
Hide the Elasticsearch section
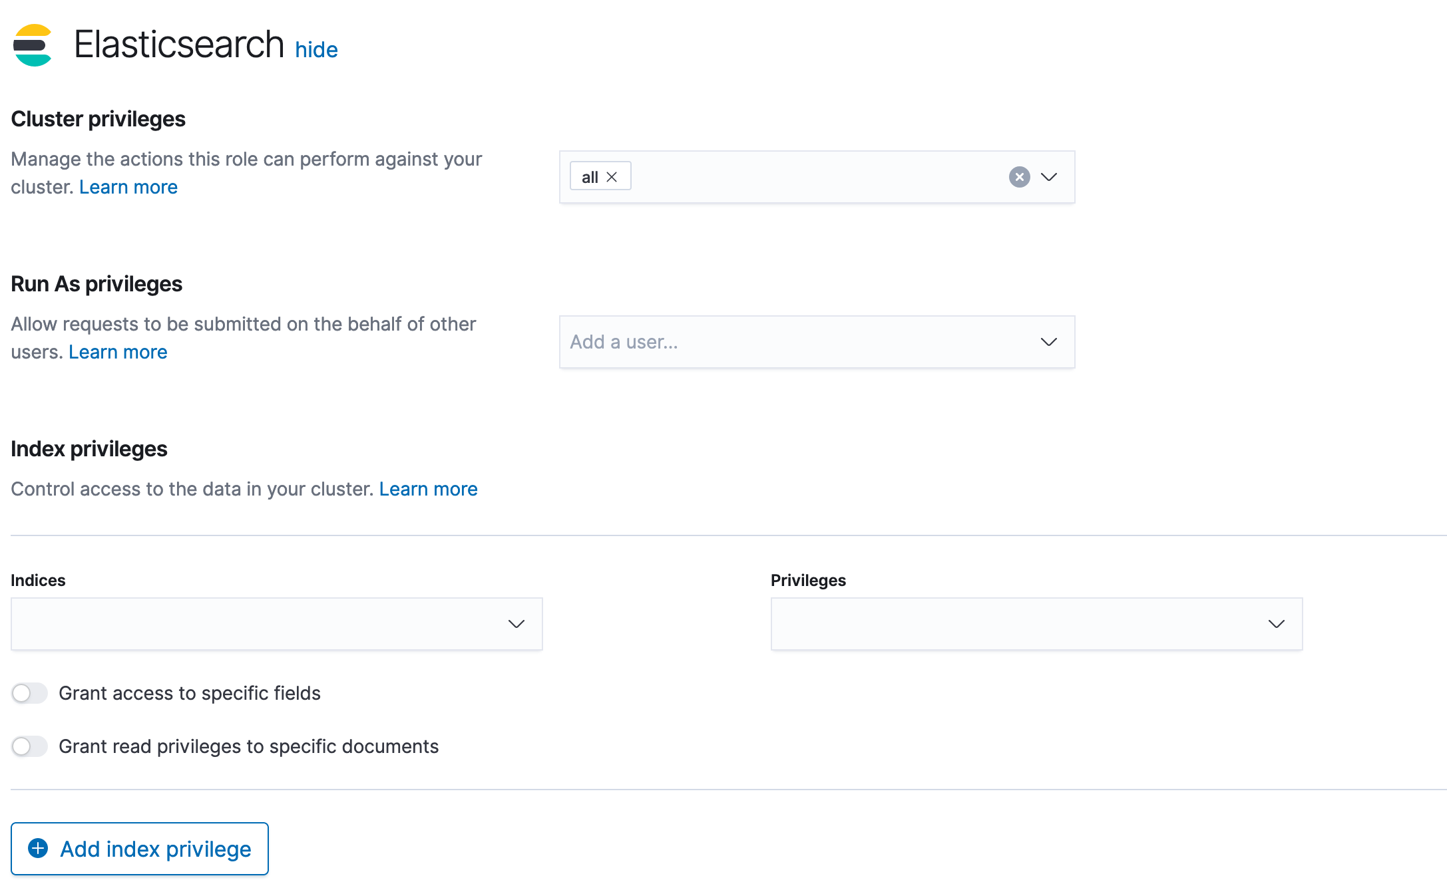pyautogui.click(x=316, y=50)
